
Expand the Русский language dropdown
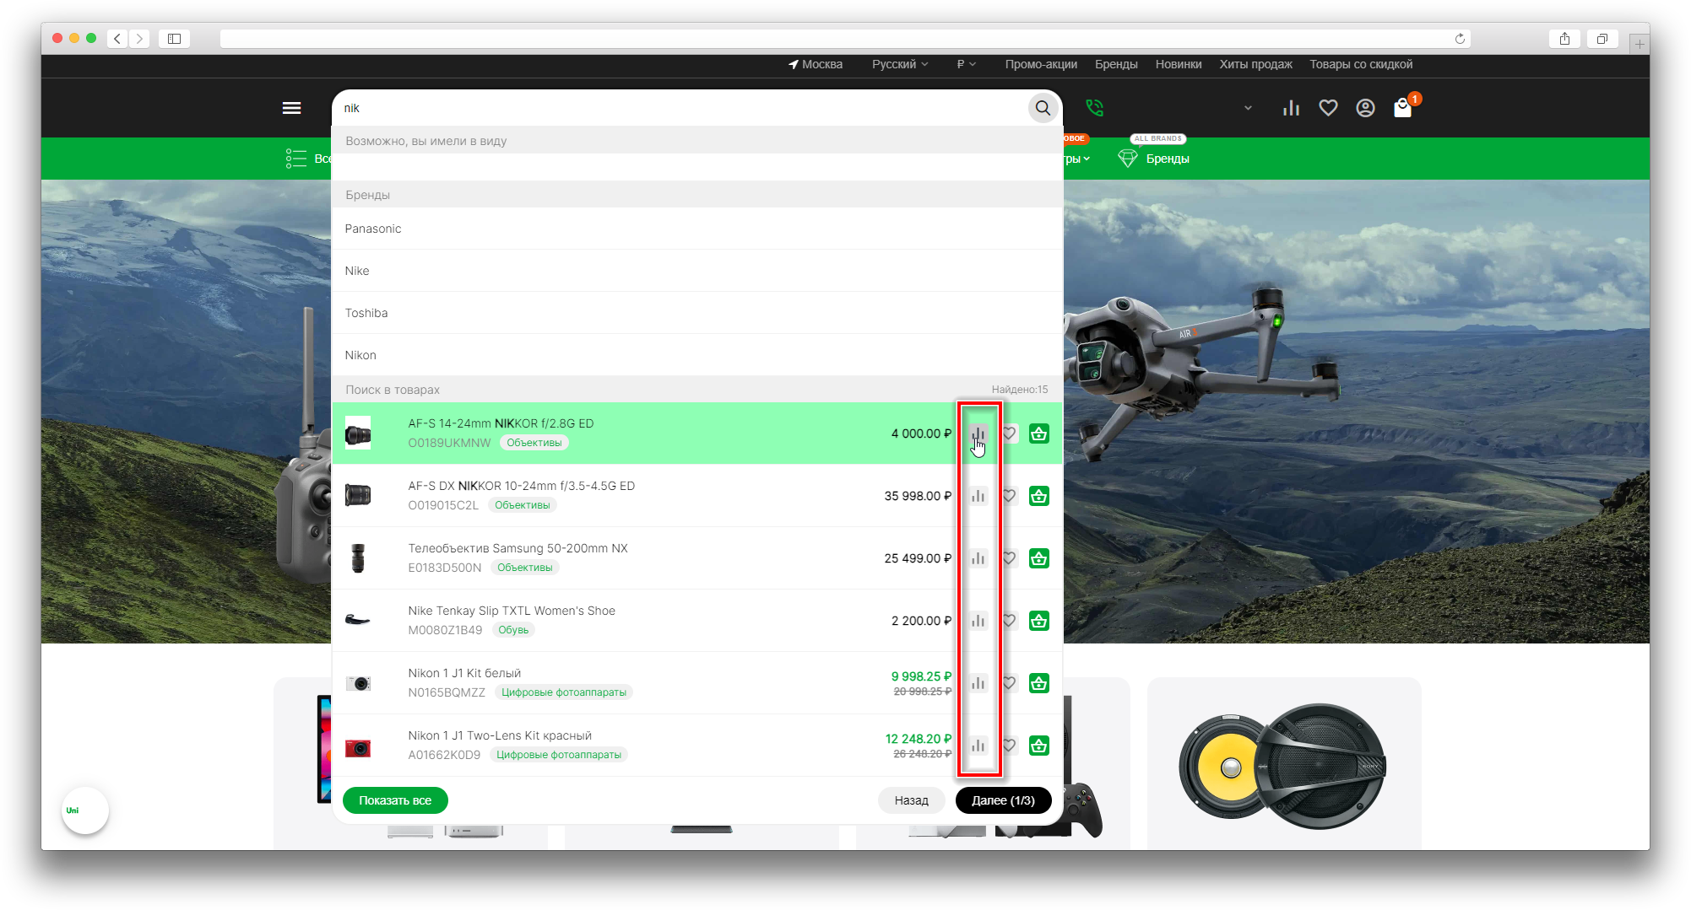[x=899, y=64]
